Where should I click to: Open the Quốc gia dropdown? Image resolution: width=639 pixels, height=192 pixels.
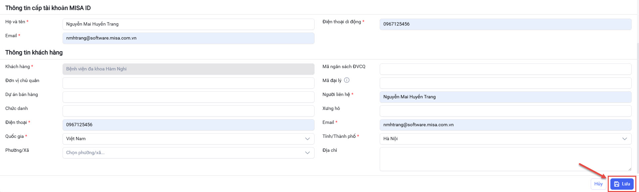tap(188, 139)
